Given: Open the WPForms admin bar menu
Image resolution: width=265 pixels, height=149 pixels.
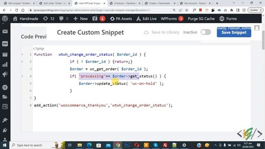Looking at the screenshot, I should 172,19.
